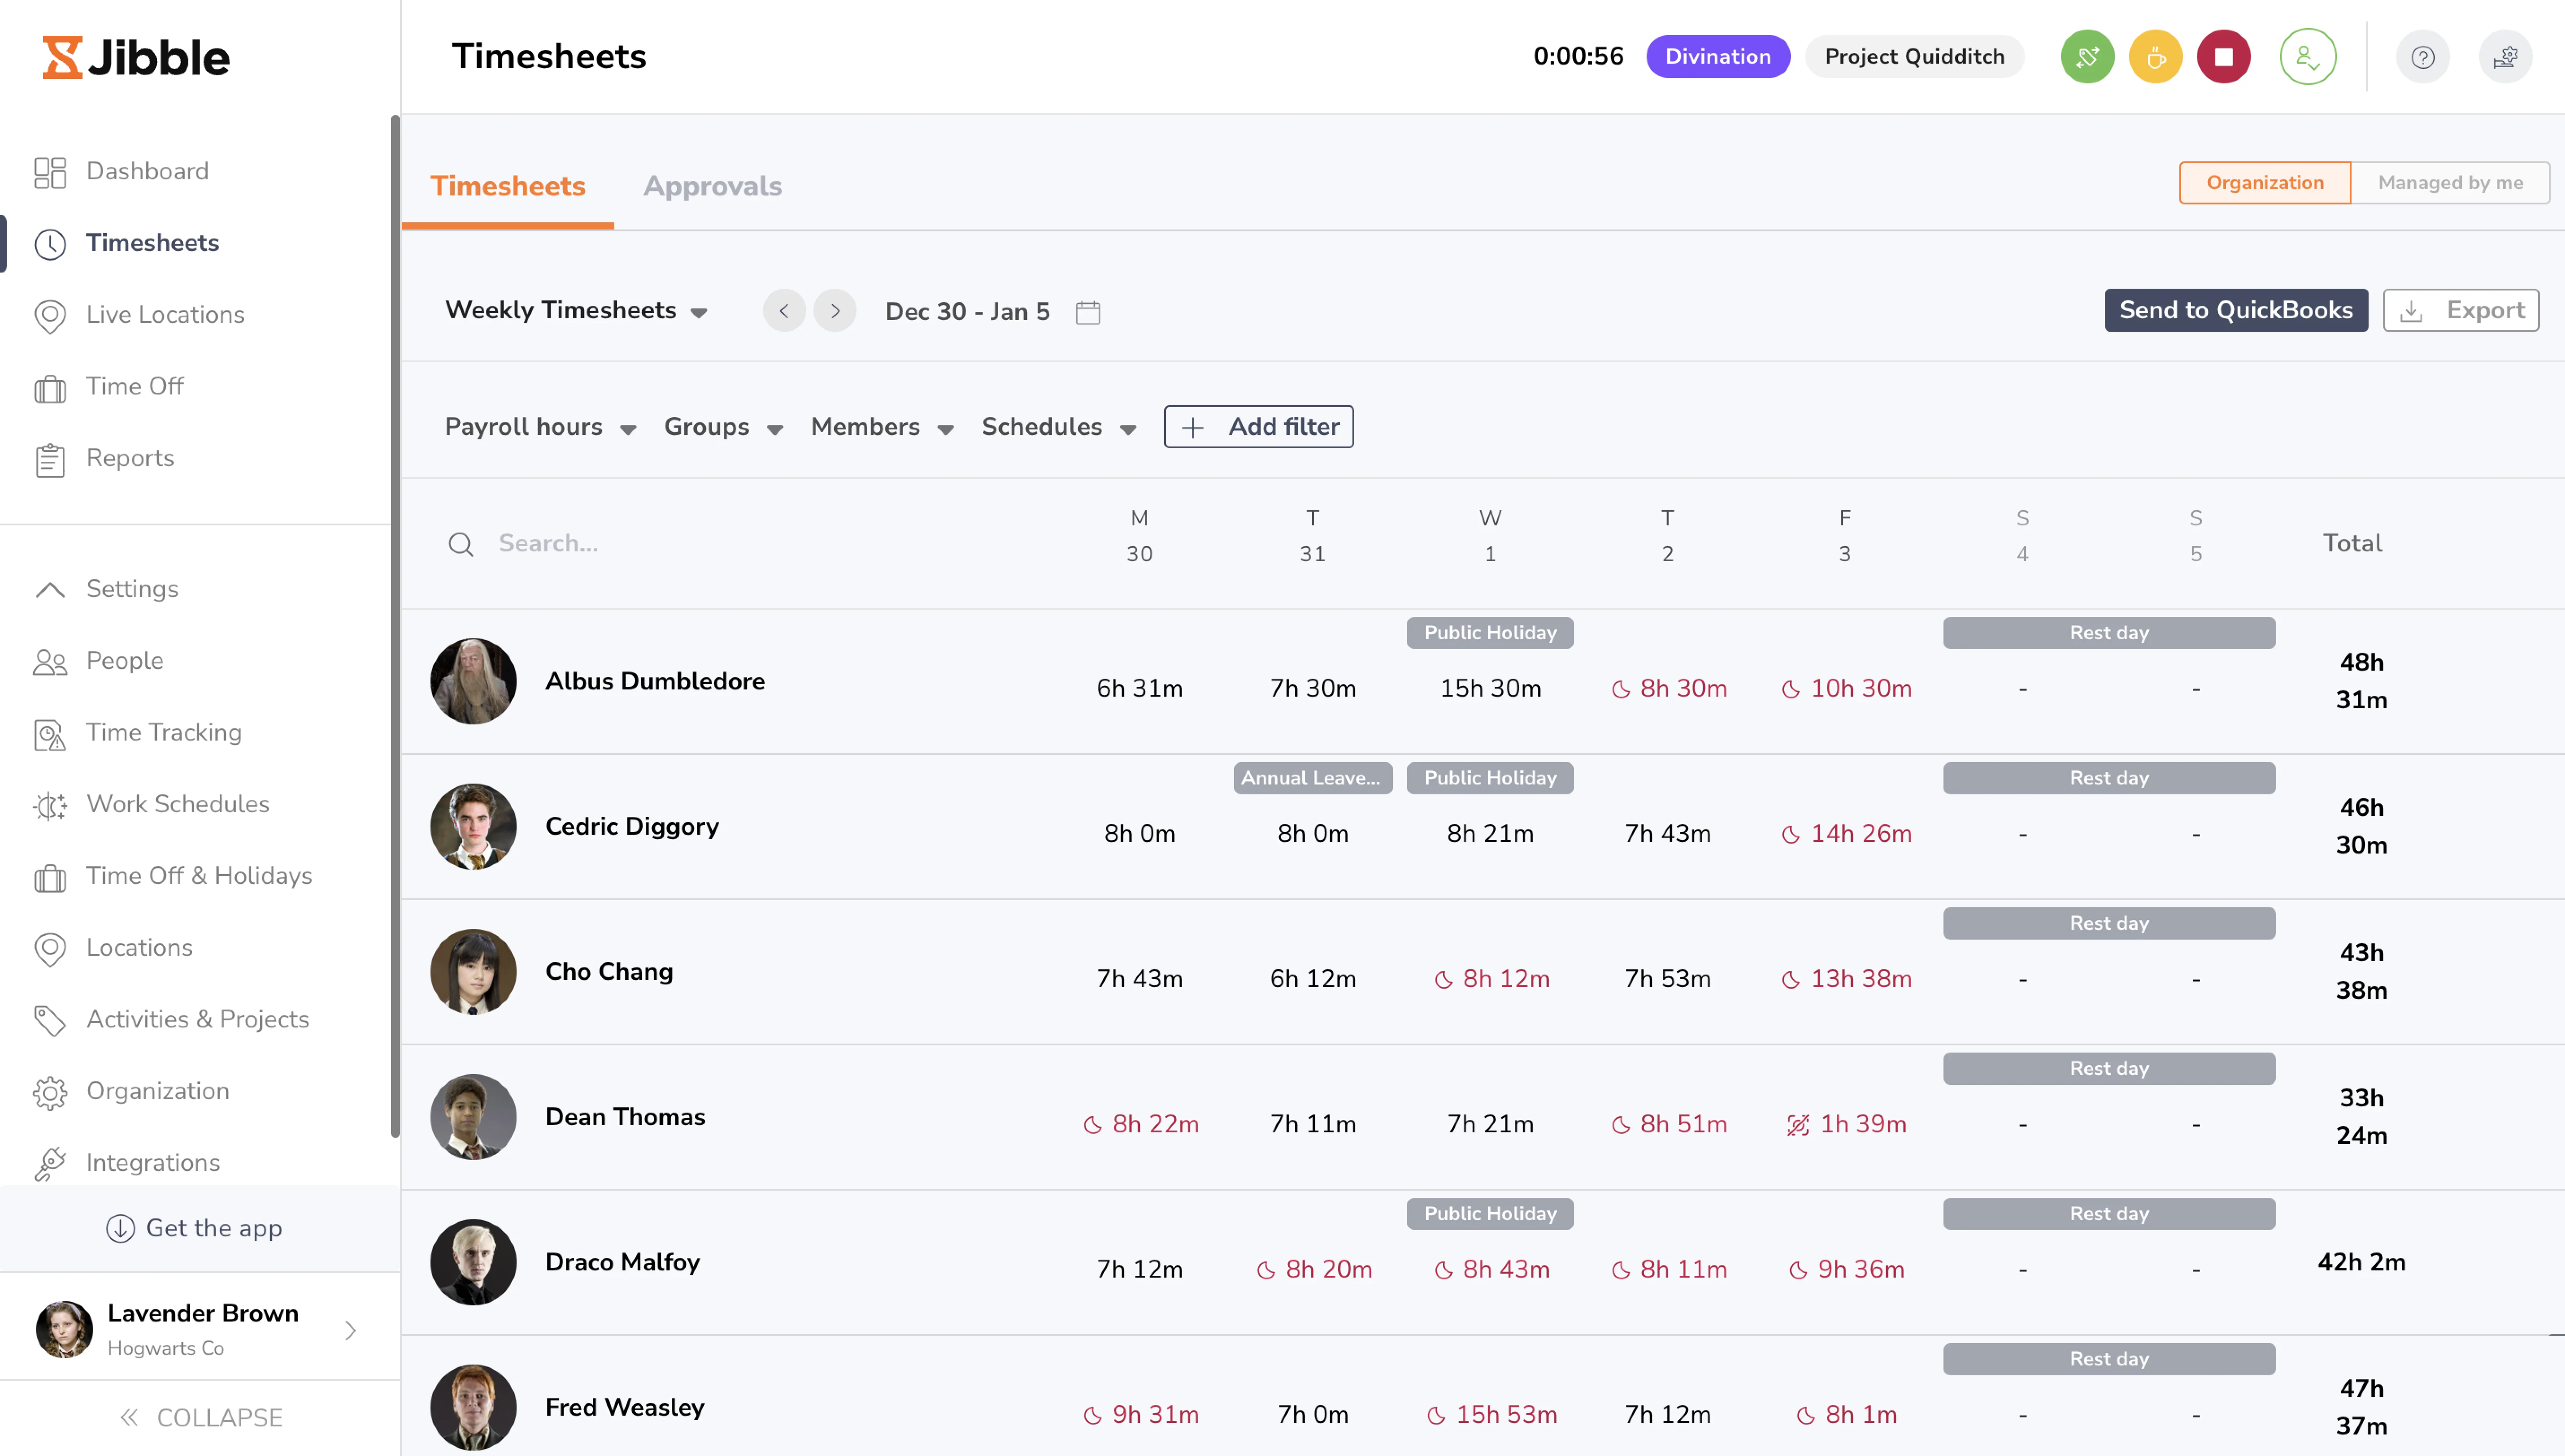This screenshot has width=2565, height=1456.
Task: Switch to the Approvals tab
Action: [712, 186]
